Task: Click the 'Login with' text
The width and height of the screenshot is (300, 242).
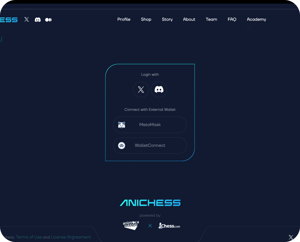Action: (150, 75)
